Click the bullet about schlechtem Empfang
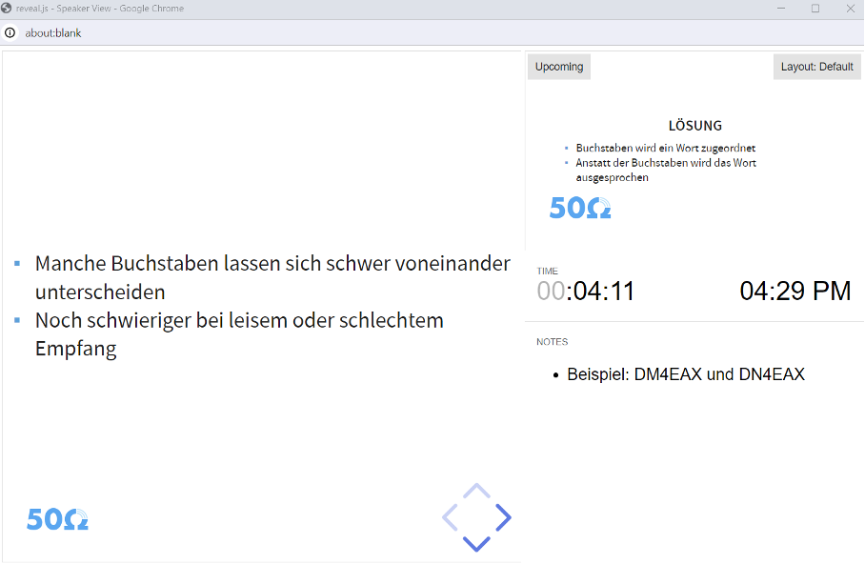Screen dimensions: 865x564 [239, 333]
